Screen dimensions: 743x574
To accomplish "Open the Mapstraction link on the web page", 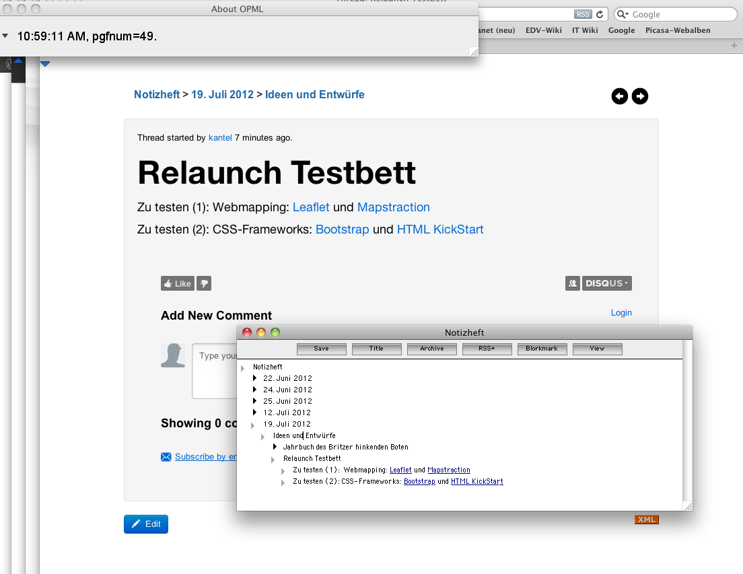I will (x=393, y=207).
